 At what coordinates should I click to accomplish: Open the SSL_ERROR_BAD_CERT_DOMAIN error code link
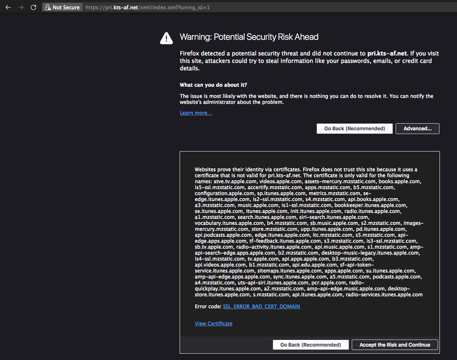pyautogui.click(x=261, y=306)
